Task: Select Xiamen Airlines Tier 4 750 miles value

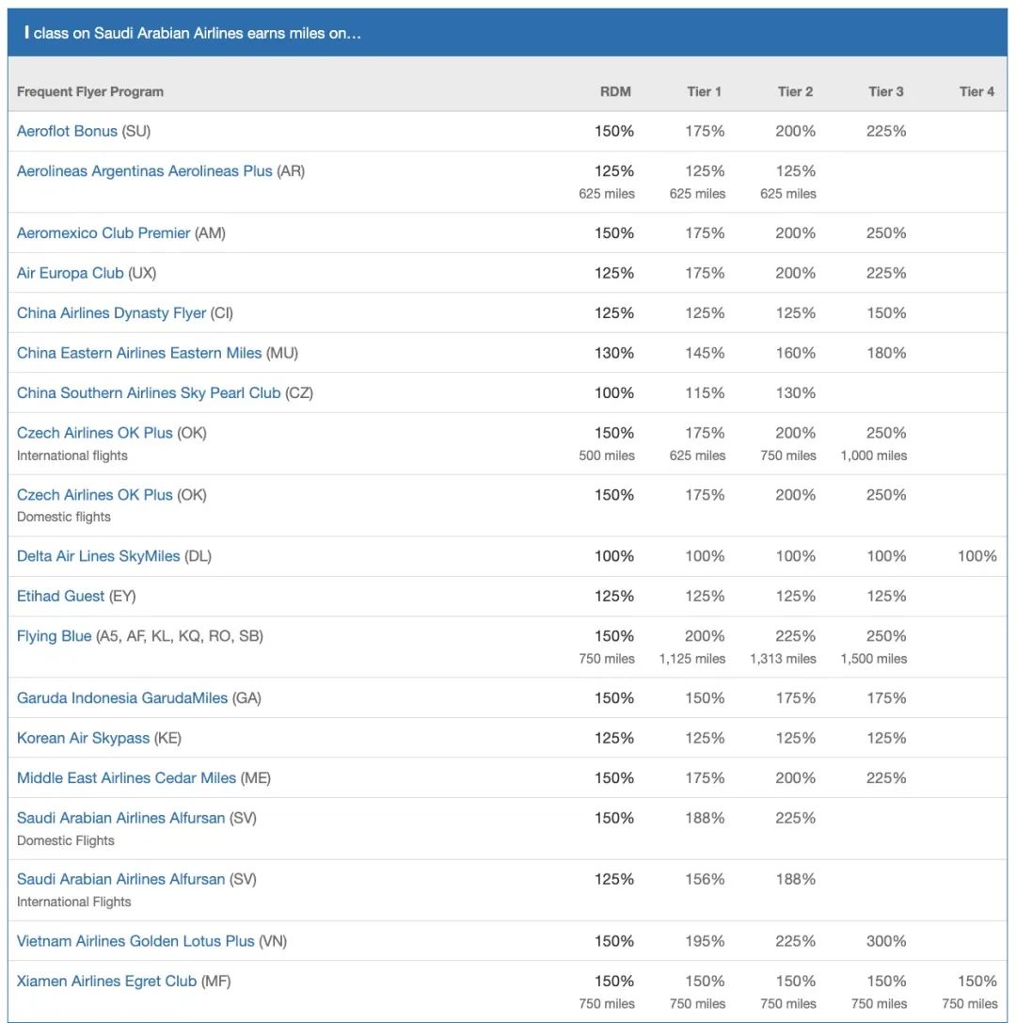Action: 970,1004
